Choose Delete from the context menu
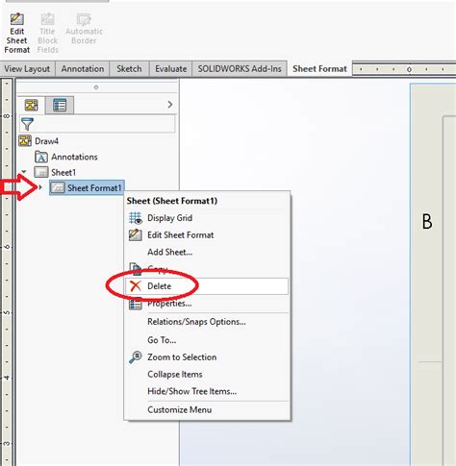456x466 pixels. click(208, 286)
